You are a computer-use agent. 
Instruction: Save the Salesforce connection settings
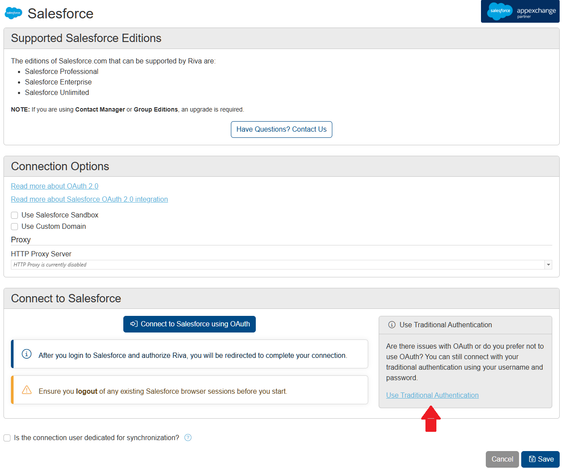click(x=540, y=459)
